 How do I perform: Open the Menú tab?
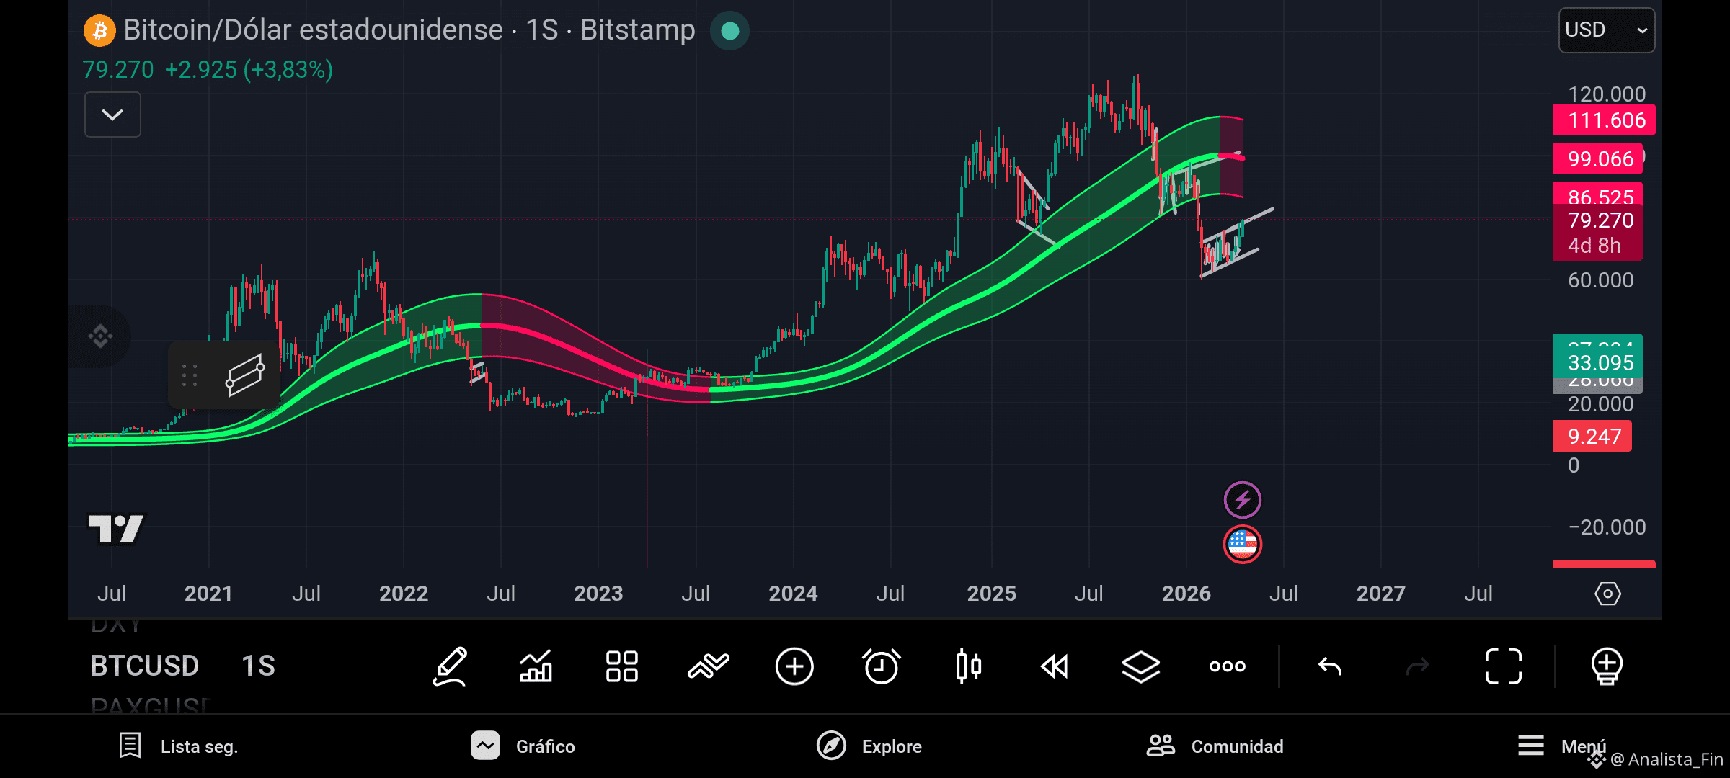click(1561, 746)
